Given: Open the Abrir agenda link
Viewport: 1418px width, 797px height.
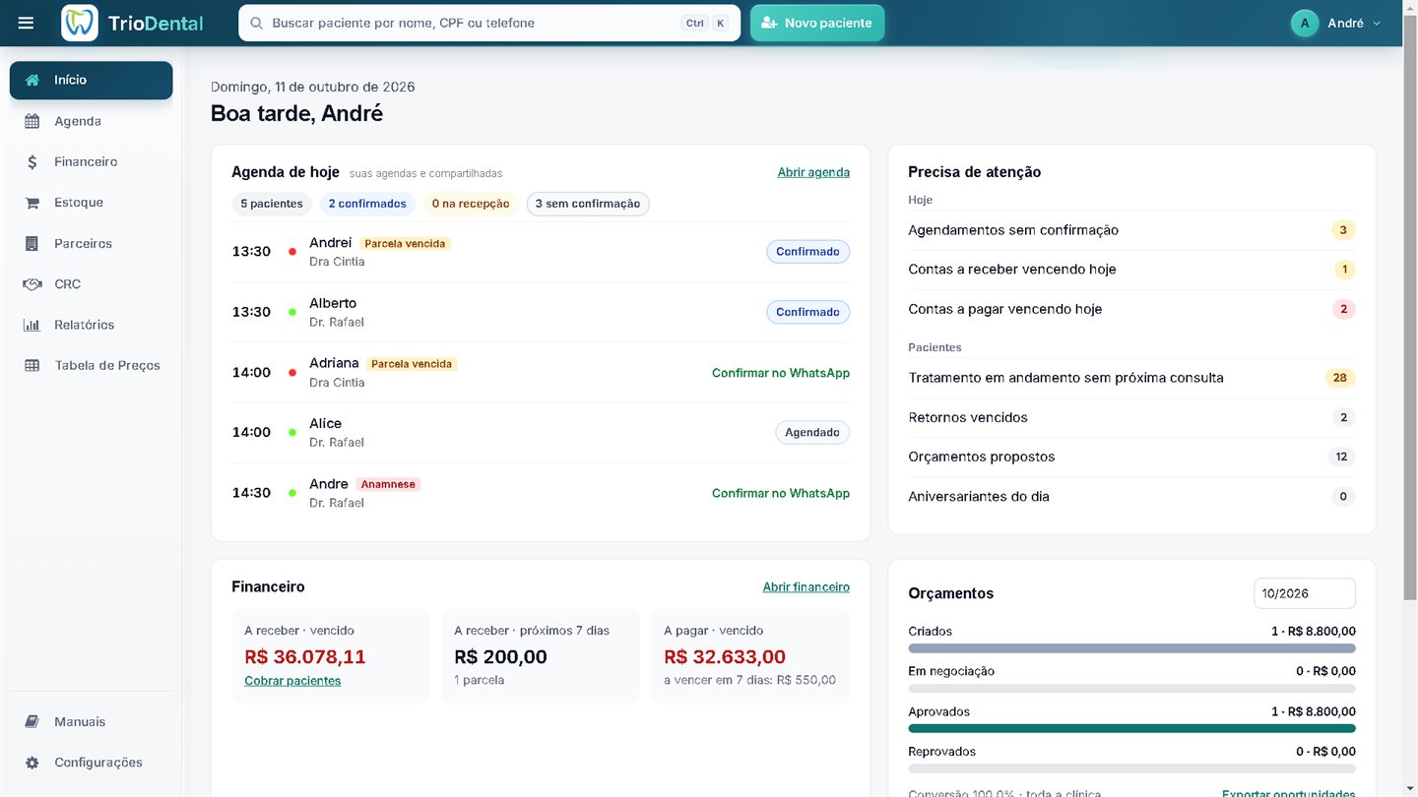Looking at the screenshot, I should click(x=813, y=172).
